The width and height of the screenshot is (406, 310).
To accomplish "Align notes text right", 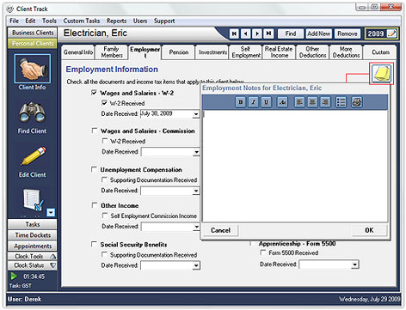I will point(325,102).
